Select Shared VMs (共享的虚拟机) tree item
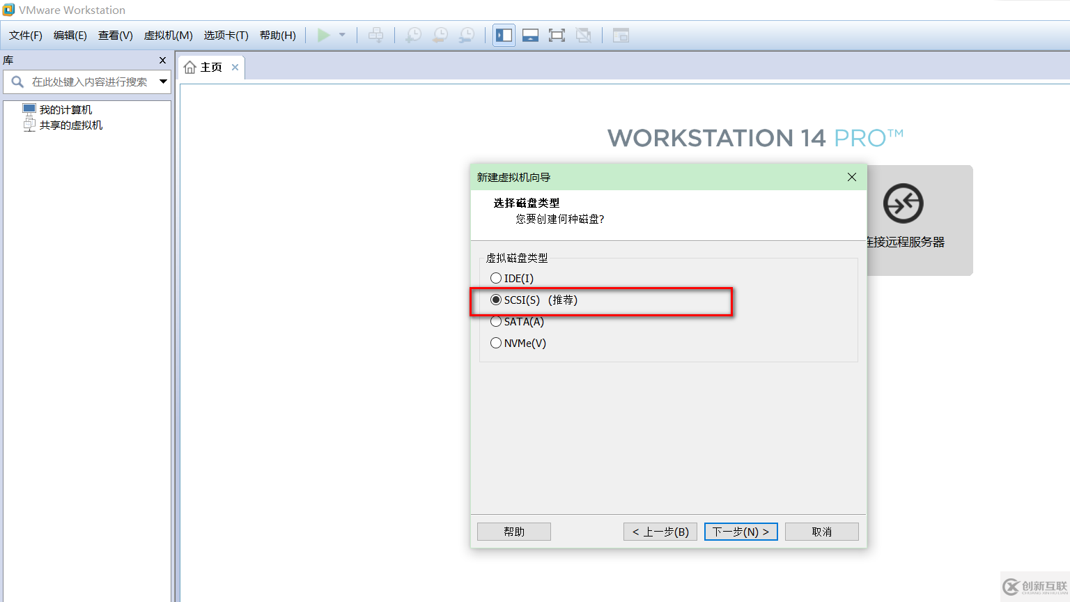Viewport: 1070px width, 602px height. click(63, 125)
